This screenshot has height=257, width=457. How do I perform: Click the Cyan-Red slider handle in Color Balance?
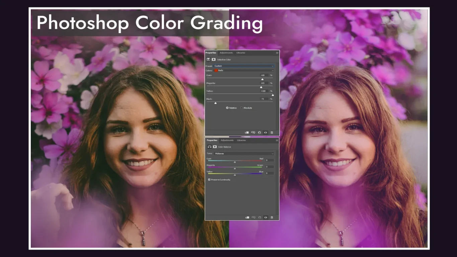click(x=235, y=162)
